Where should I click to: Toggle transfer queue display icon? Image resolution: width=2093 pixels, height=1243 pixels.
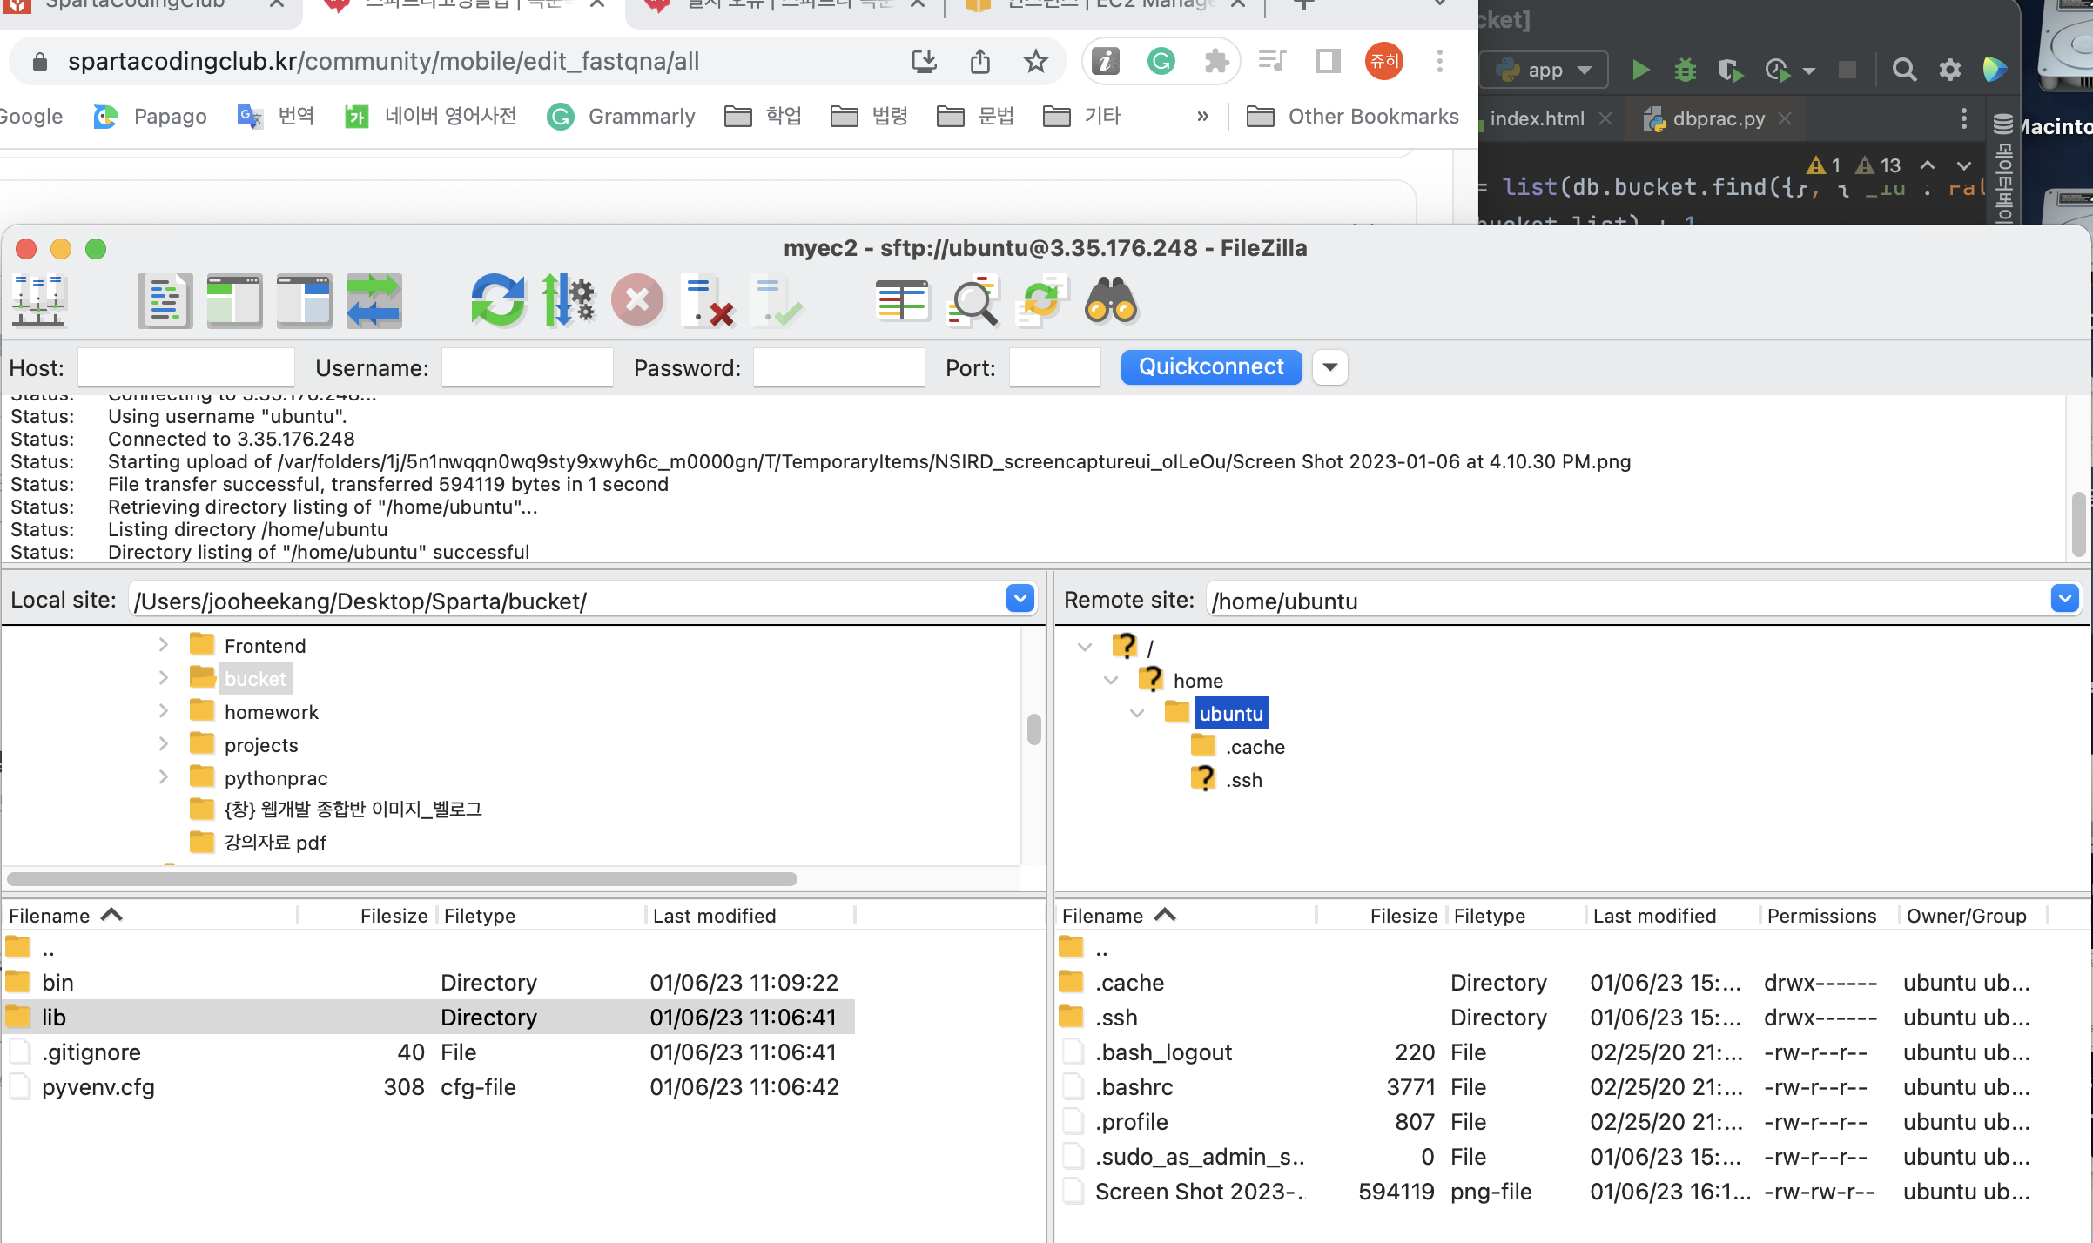pyautogui.click(x=374, y=300)
